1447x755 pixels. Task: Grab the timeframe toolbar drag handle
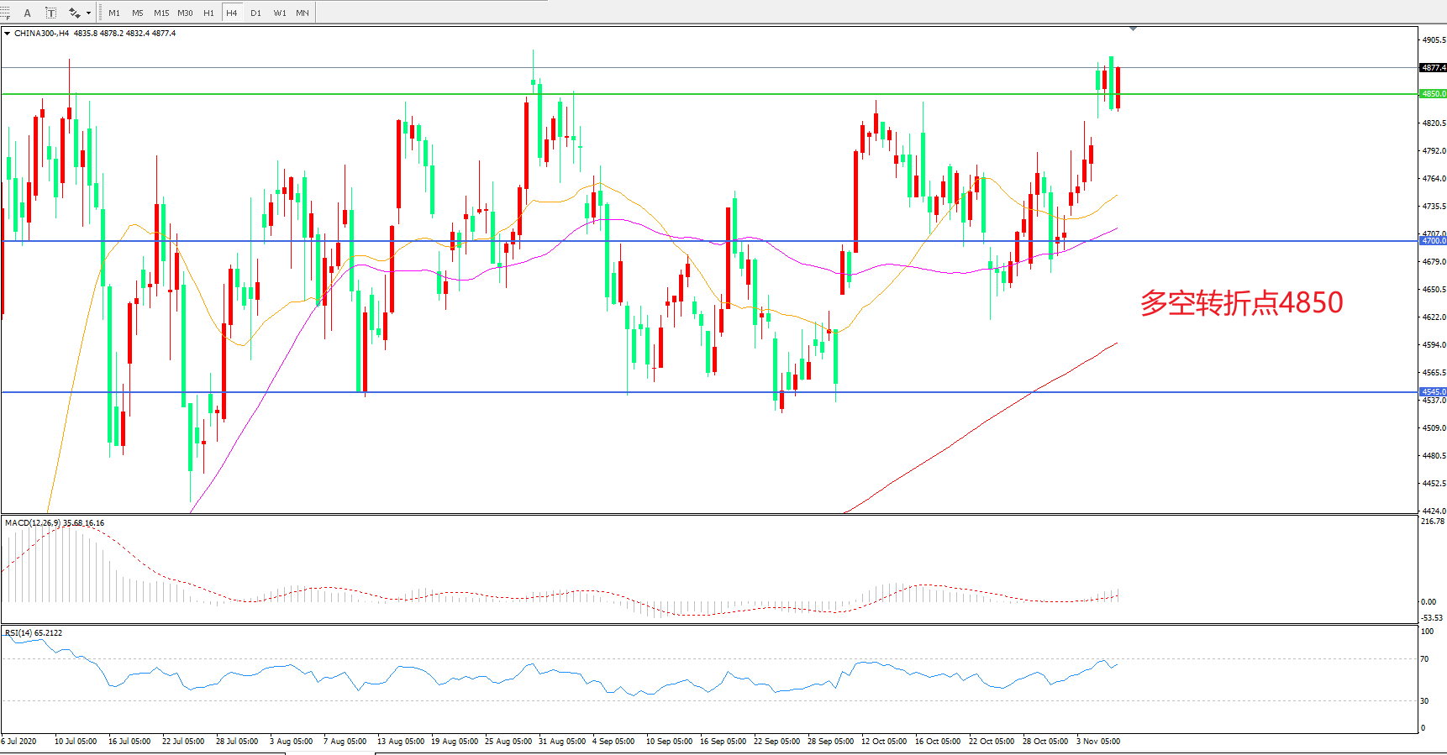pyautogui.click(x=101, y=13)
